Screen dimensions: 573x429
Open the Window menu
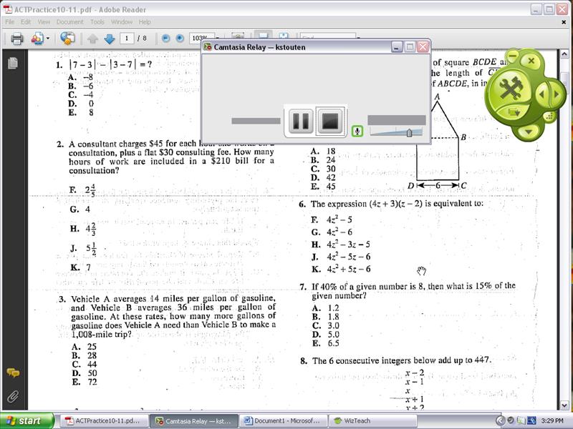point(122,22)
